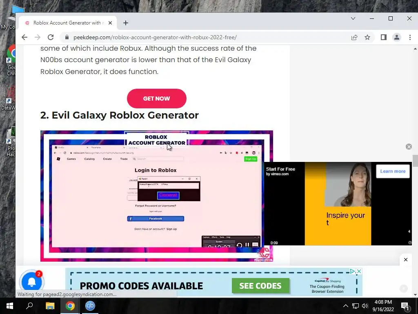Open Windows Start menu
This screenshot has height=314, width=418.
[10, 306]
